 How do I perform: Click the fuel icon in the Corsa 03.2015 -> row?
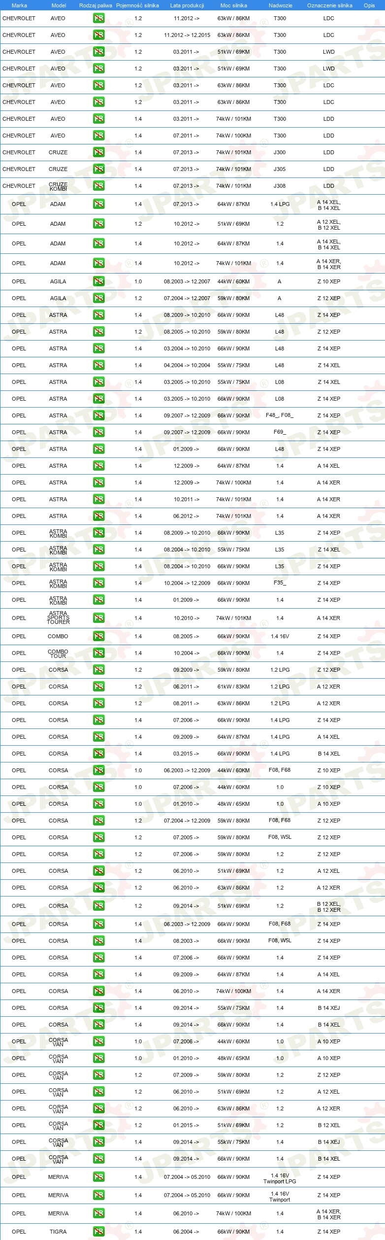tap(98, 754)
